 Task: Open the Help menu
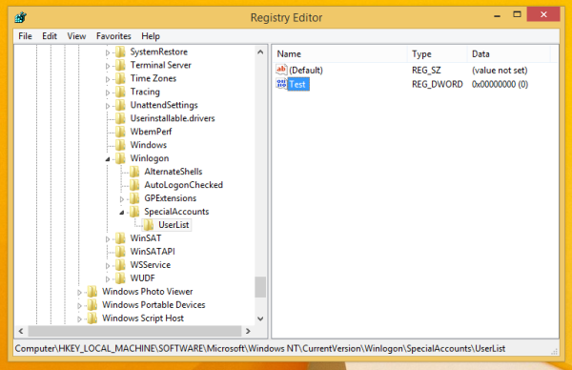[151, 36]
